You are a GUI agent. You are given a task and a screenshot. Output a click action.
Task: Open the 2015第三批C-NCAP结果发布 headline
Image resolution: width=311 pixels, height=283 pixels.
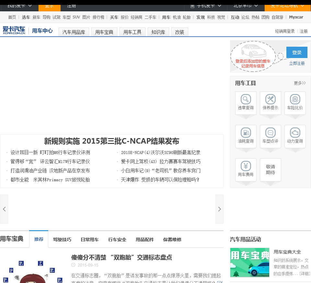pyautogui.click(x=111, y=141)
